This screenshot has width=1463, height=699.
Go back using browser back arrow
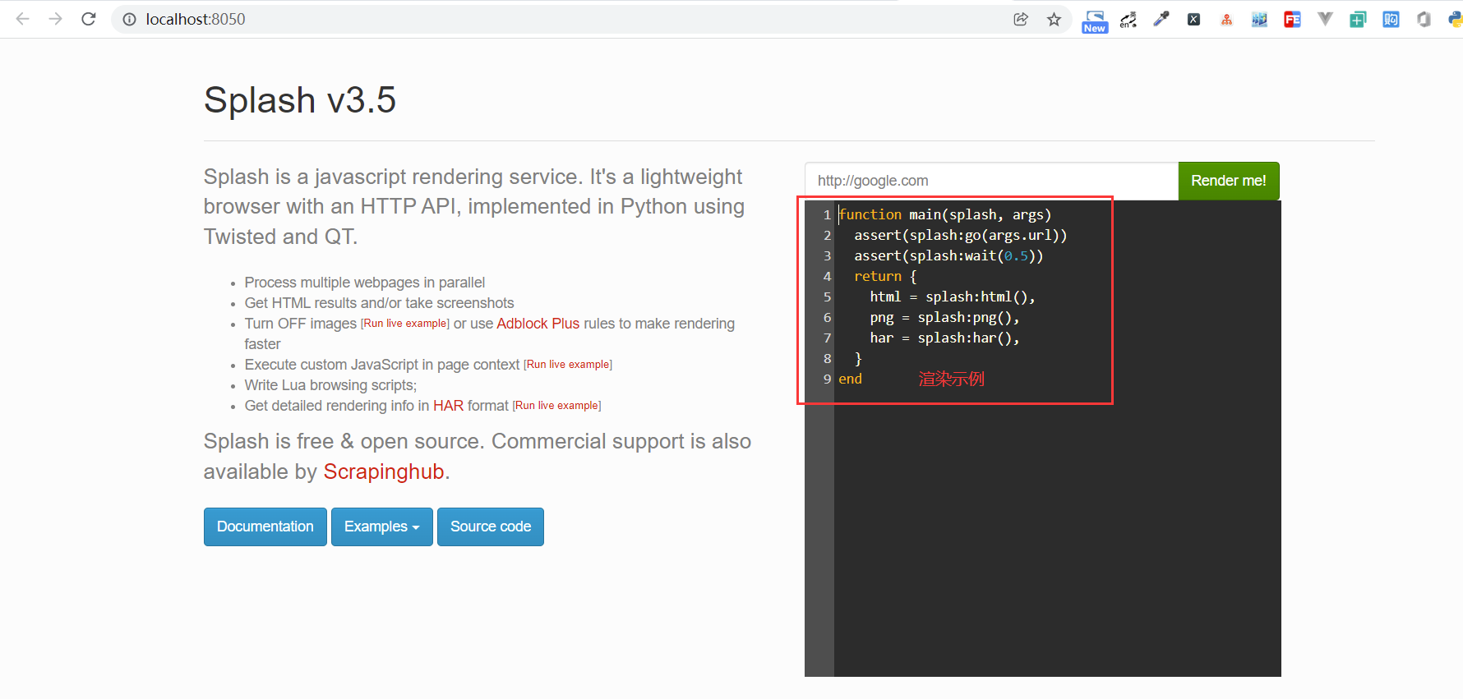pos(23,19)
